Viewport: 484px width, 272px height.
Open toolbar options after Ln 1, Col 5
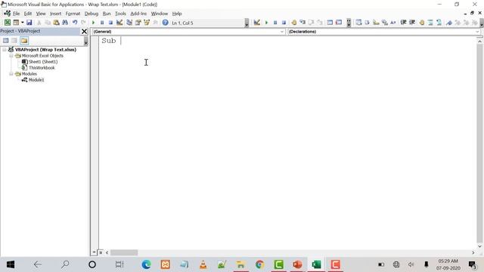point(247,23)
